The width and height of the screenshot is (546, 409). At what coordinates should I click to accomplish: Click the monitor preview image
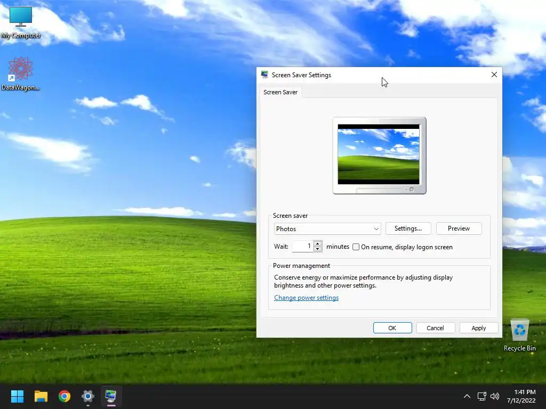coord(379,156)
